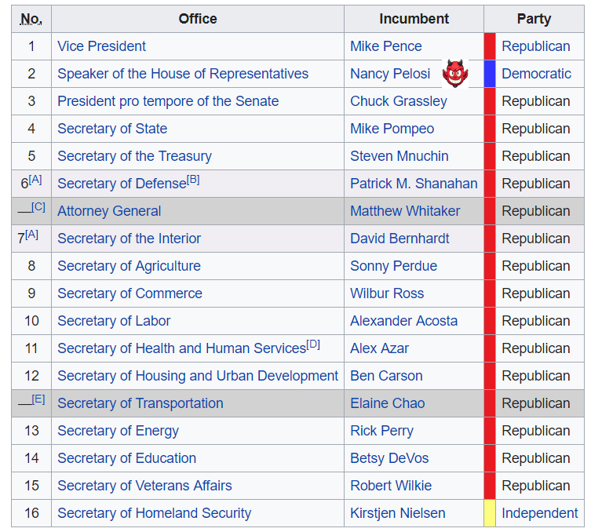Open President pro tempore of the Senate link
Image resolution: width=591 pixels, height=532 pixels.
(168, 101)
